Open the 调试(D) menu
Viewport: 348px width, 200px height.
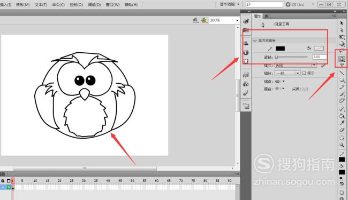[94, 5]
